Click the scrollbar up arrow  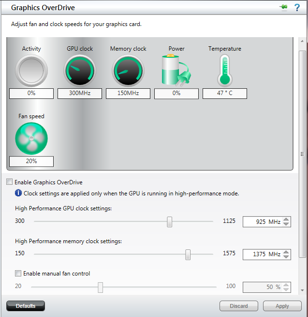point(302,41)
